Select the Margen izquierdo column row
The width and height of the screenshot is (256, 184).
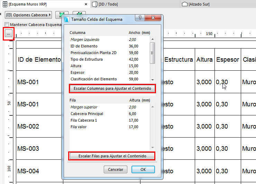[x=110, y=40]
